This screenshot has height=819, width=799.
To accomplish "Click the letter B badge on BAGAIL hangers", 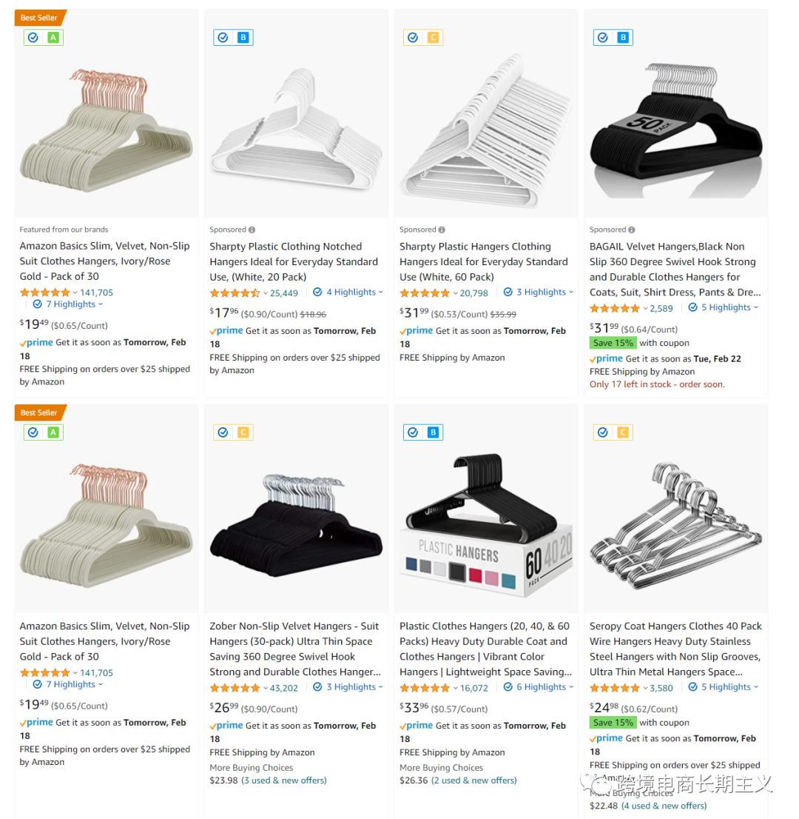I will pos(623,37).
